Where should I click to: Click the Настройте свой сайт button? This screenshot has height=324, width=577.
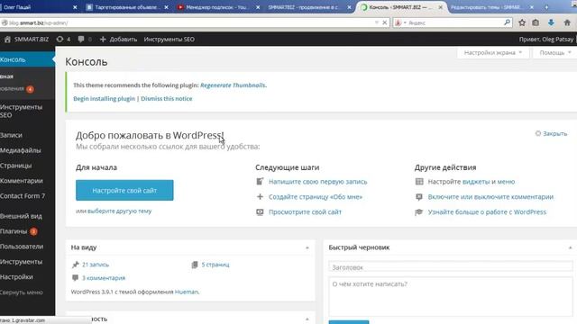pos(124,190)
